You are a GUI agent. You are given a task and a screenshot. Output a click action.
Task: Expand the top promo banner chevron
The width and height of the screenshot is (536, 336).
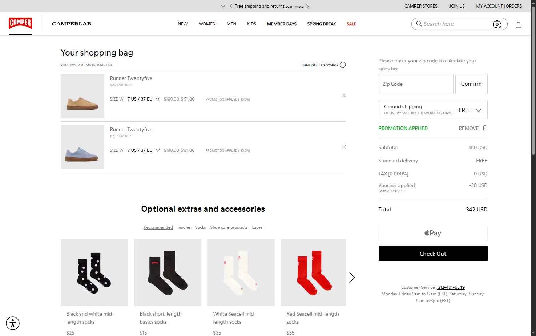point(223,6)
